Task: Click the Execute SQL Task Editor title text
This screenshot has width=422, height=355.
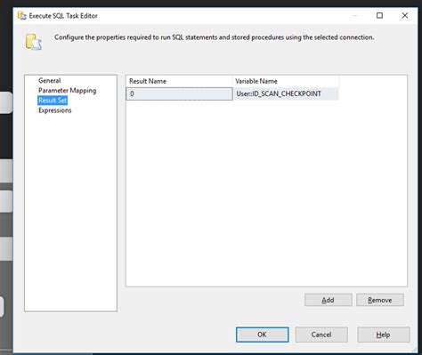Action: pyautogui.click(x=63, y=16)
